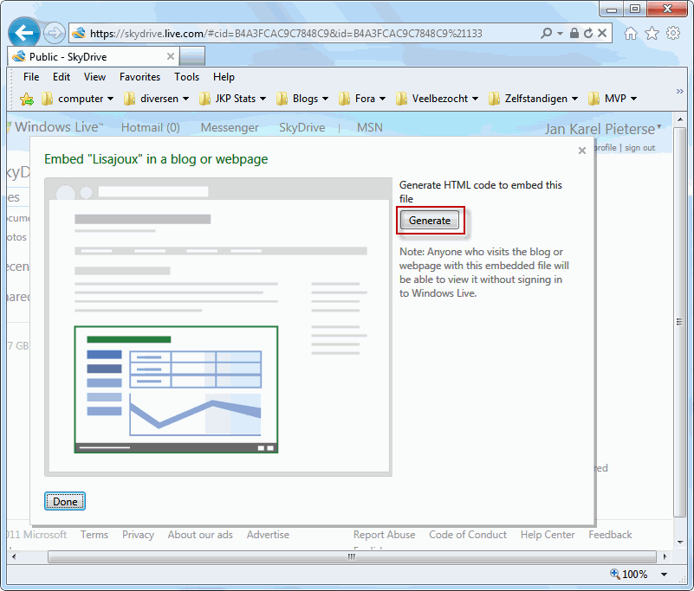694x591 pixels.
Task: Open the Advertise footer link
Action: [x=268, y=535]
